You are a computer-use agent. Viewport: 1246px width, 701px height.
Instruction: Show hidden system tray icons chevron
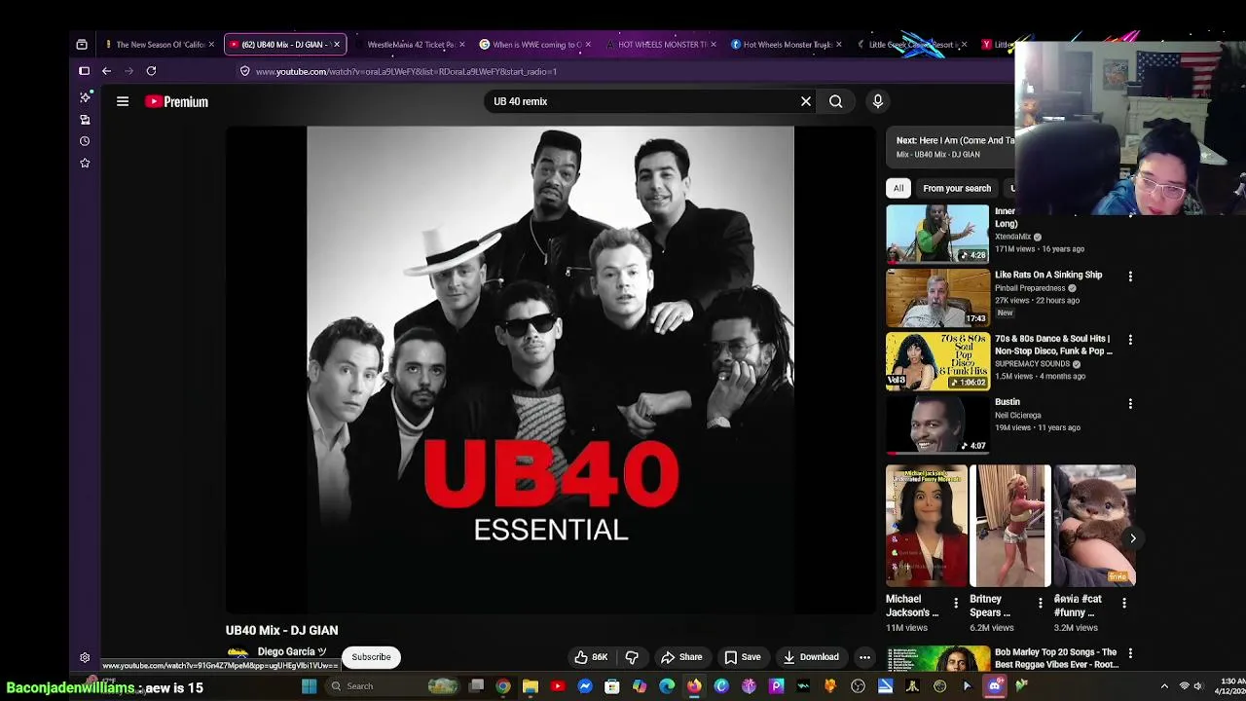(1164, 686)
